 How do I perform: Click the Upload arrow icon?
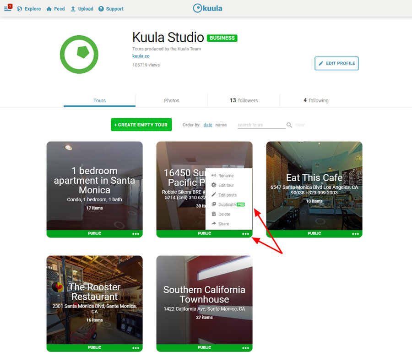coord(73,9)
